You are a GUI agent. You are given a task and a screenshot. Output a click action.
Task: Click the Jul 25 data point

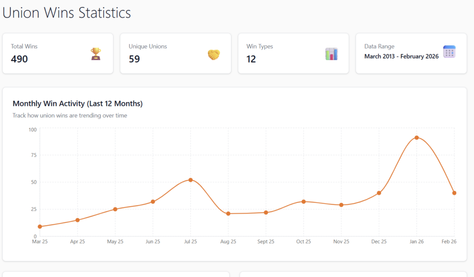click(x=190, y=180)
